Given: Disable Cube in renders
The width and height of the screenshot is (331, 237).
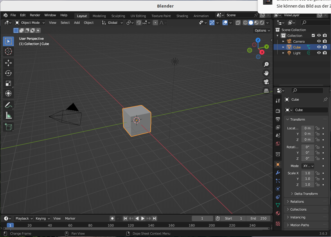Looking at the screenshot, I should pyautogui.click(x=325, y=47).
